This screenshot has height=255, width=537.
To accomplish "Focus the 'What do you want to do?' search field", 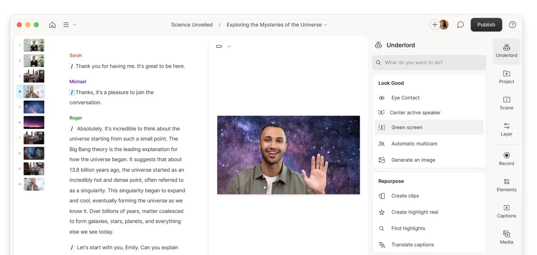I will [x=429, y=62].
